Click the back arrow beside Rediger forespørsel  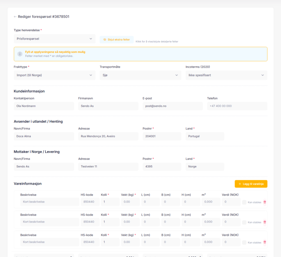coord(15,17)
